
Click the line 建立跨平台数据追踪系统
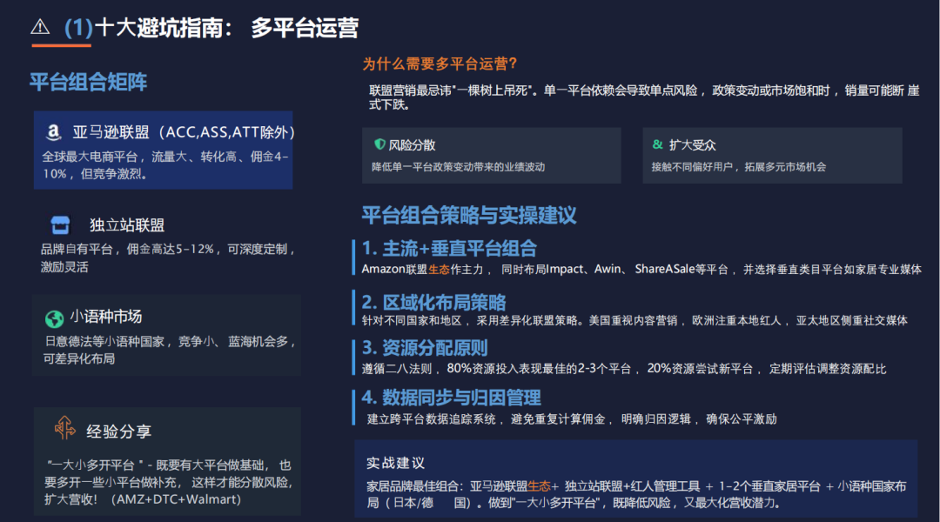pos(431,419)
